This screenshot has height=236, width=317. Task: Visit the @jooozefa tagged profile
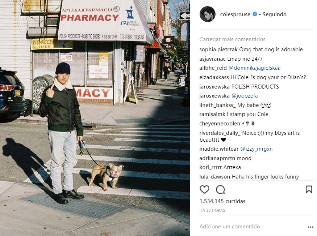[245, 96]
